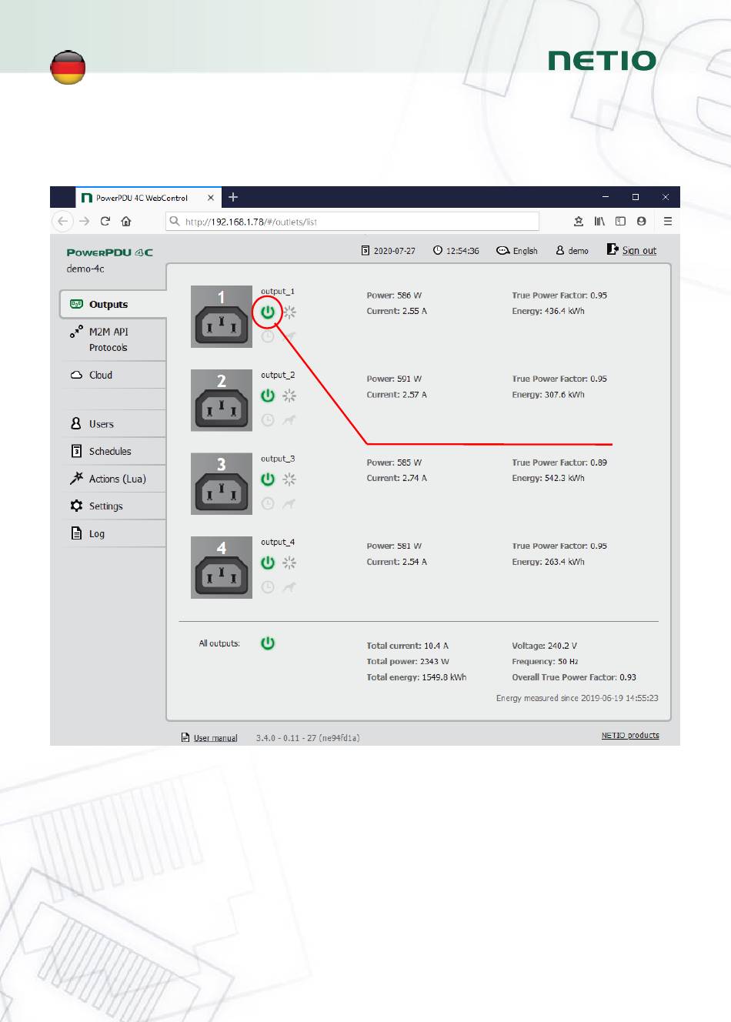Open the NETIO products link

click(630, 735)
